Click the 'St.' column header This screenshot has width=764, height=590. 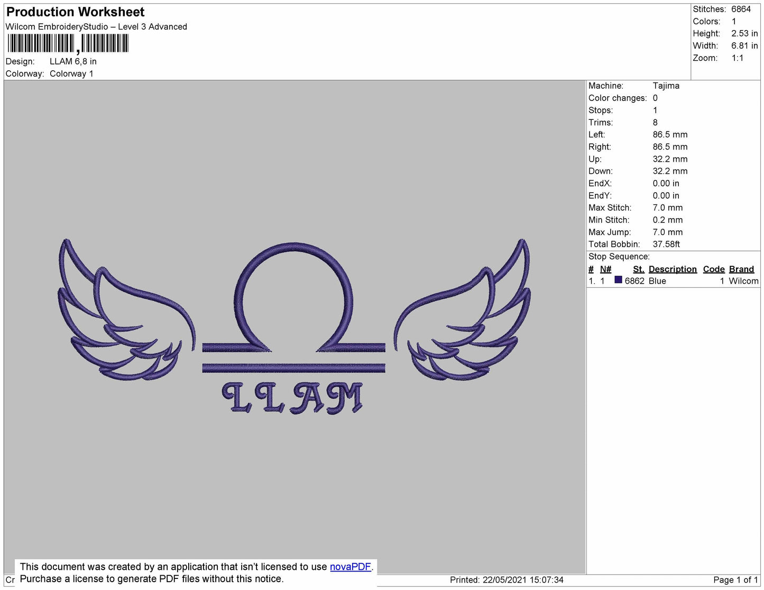point(638,269)
